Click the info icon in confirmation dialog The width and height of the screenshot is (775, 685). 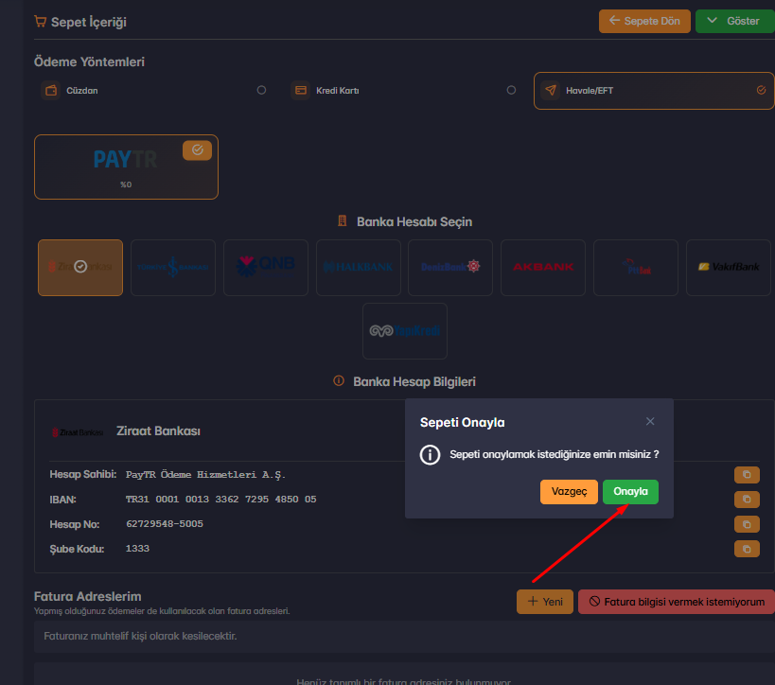430,455
